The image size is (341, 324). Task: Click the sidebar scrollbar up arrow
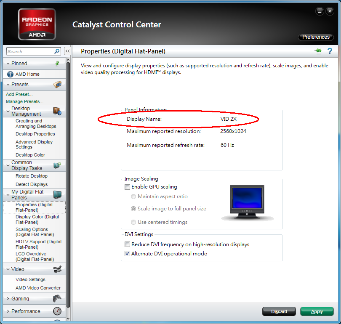point(68,60)
